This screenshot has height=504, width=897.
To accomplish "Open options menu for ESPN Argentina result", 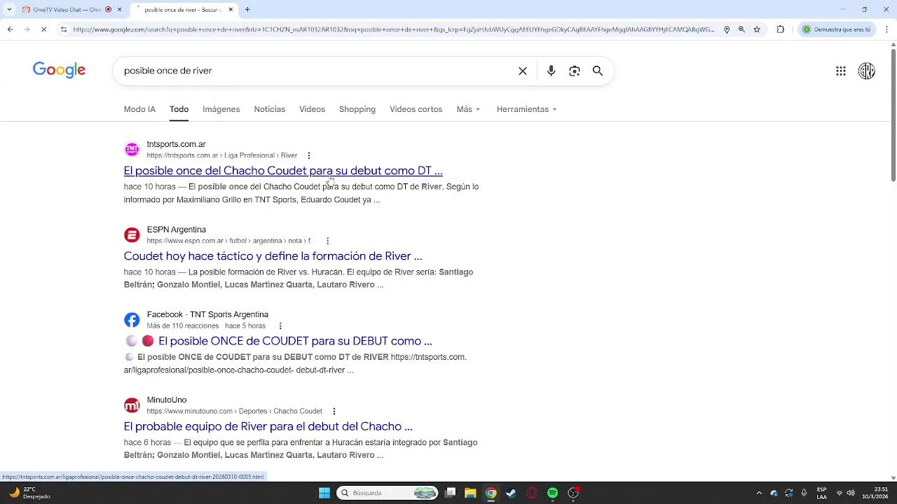I will (x=327, y=241).
